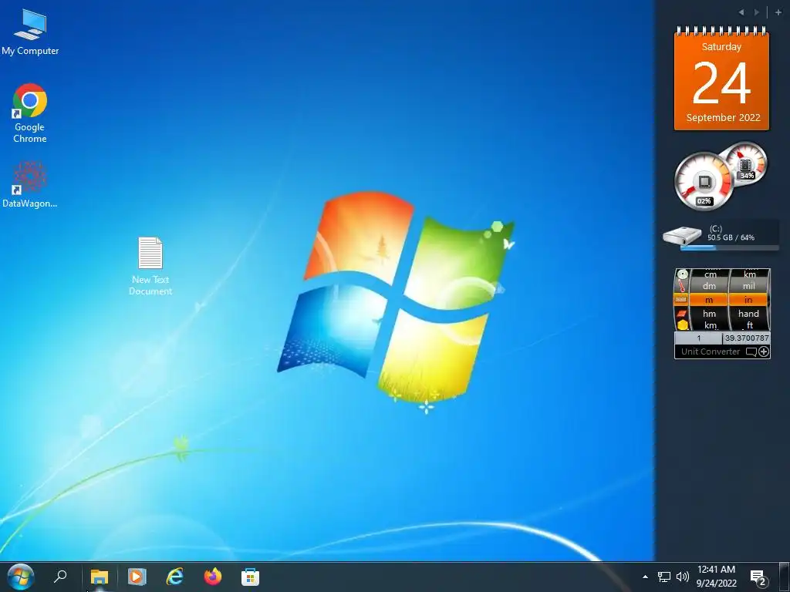
Task: Launch File Explorer from the taskbar
Action: tap(100, 577)
